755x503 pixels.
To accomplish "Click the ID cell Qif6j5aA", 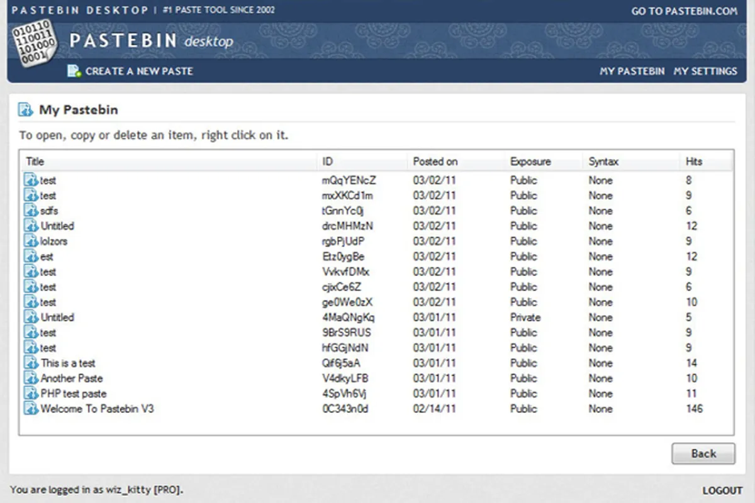I will click(x=341, y=363).
